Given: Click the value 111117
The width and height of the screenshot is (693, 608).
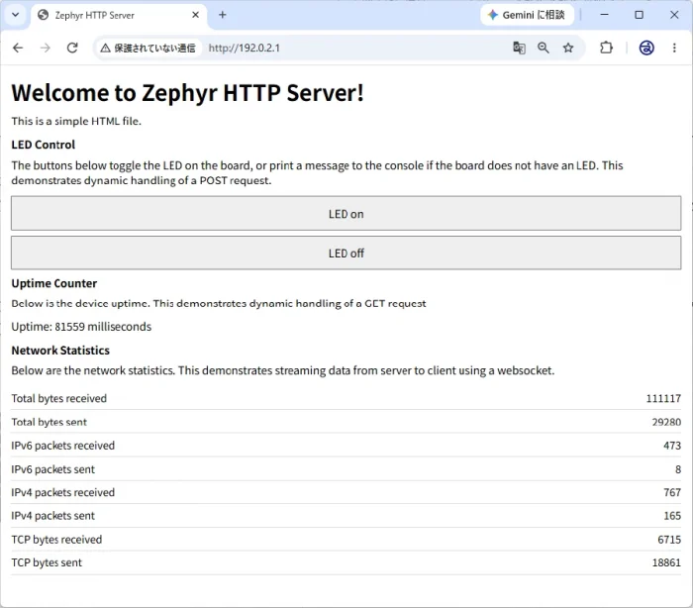Looking at the screenshot, I should [663, 398].
